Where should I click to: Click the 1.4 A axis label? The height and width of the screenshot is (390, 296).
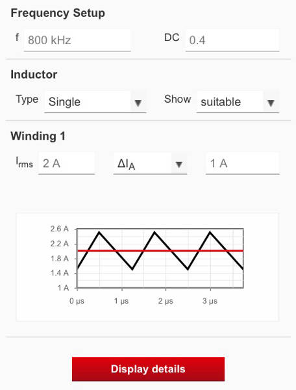[59, 273]
